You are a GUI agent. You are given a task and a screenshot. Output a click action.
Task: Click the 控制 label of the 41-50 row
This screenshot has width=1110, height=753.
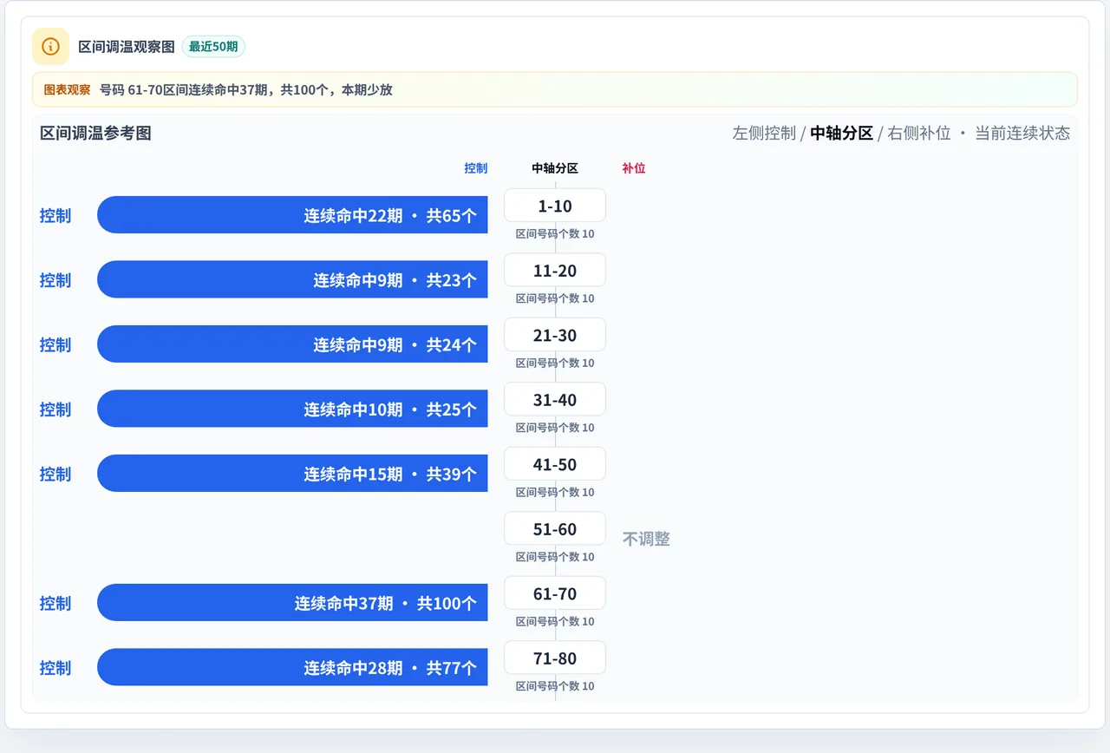pos(55,474)
